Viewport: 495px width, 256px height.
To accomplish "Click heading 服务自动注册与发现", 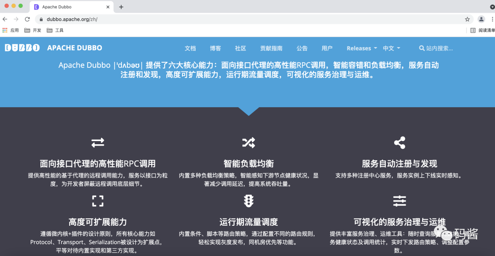I will point(400,164).
